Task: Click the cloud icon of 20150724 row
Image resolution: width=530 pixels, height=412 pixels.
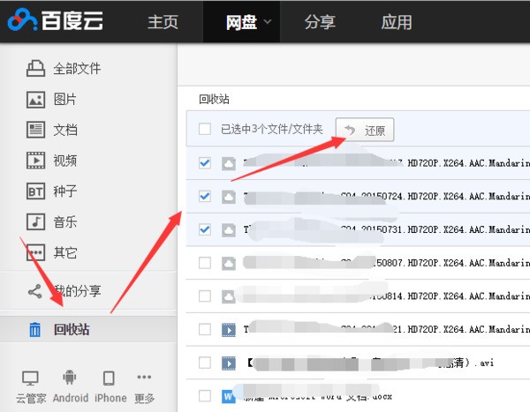Action: (229, 197)
